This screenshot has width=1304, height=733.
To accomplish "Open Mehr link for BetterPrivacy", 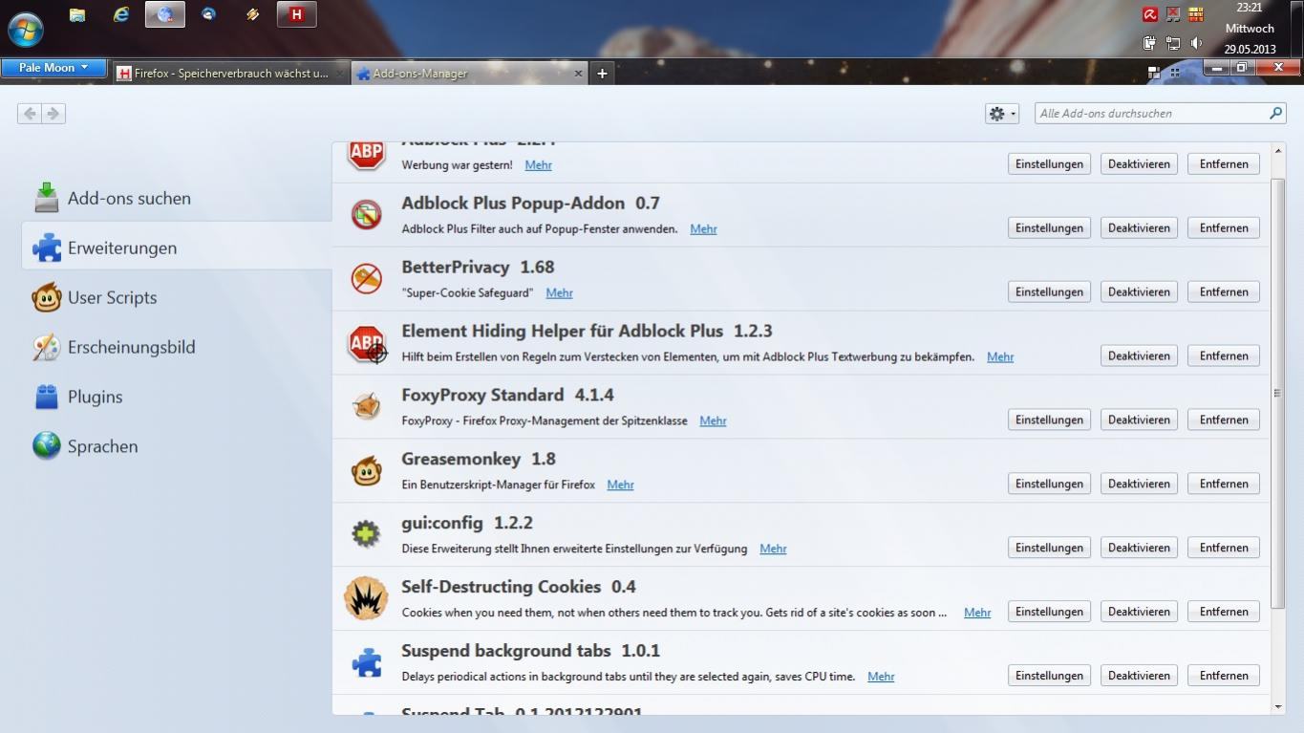I will point(559,292).
